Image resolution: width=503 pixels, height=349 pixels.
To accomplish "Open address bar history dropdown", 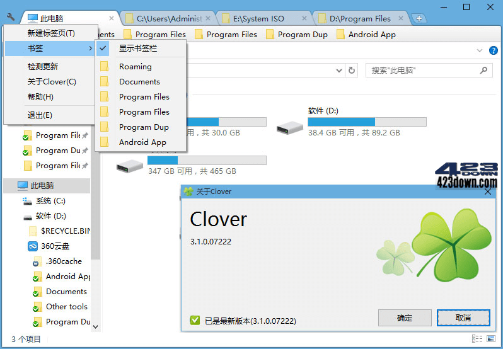I will click(x=338, y=71).
